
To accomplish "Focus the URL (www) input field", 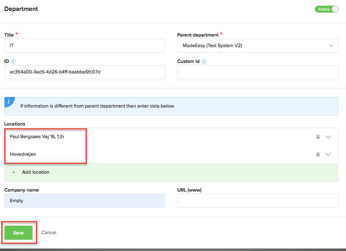I will click(257, 201).
